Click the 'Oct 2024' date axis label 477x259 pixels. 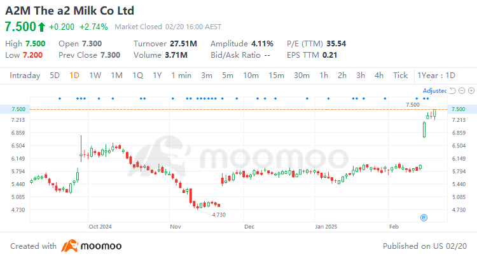(x=100, y=227)
